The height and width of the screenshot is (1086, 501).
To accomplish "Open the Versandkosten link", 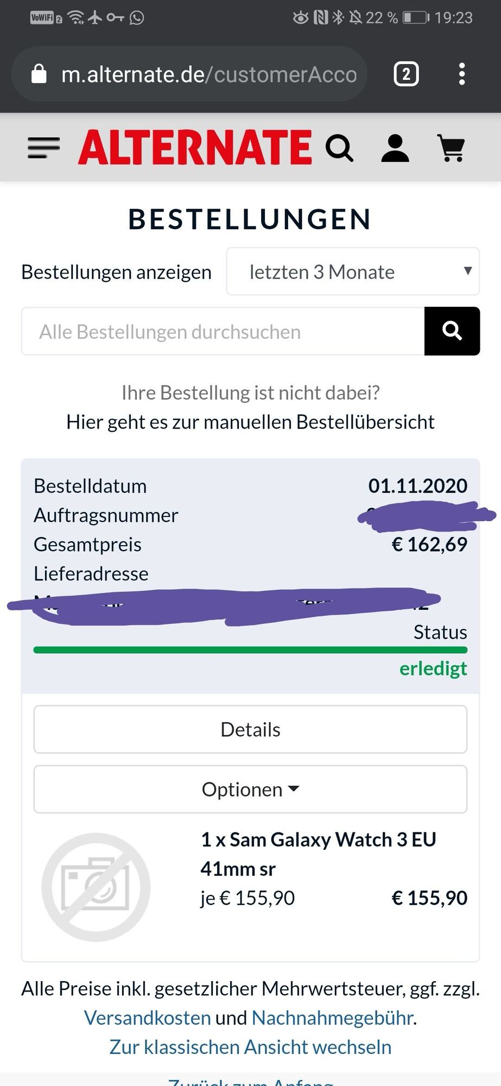I will pyautogui.click(x=147, y=1018).
